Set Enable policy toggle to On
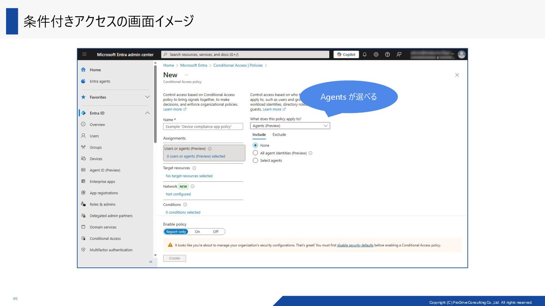The width and height of the screenshot is (545, 306). (197, 232)
